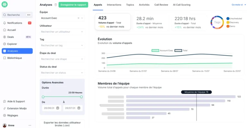Viewport: 247px width, 128px height.
Task: Click Enregistrer le rapport button
Action: [73, 5]
